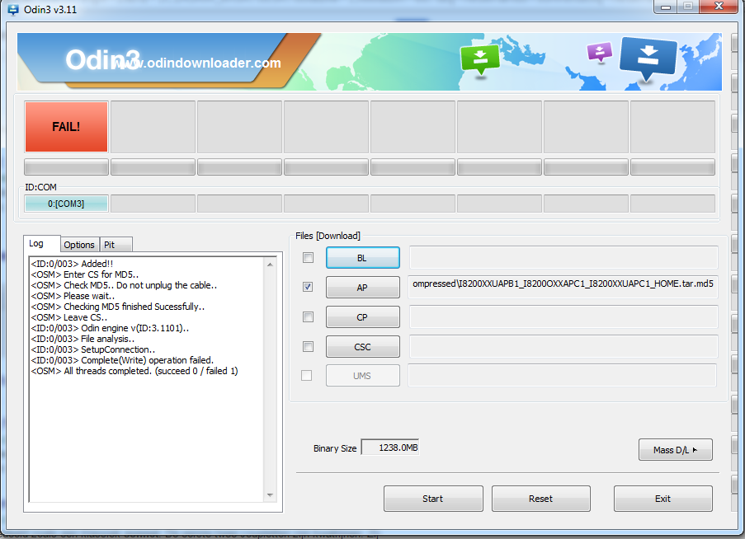Click the Binary Size label

click(335, 448)
